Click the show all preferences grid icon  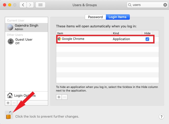(40, 5)
